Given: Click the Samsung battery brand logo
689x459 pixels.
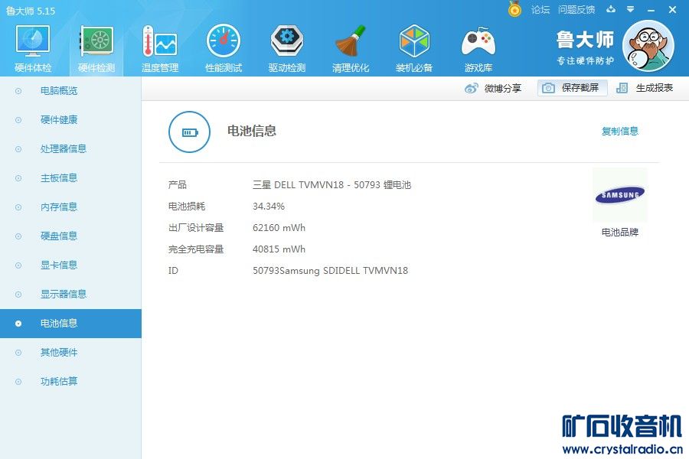Looking at the screenshot, I should 619,194.
